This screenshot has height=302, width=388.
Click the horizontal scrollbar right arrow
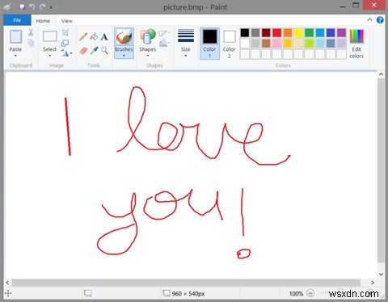click(373, 283)
